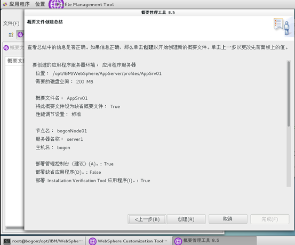Click the 取消 cancel button
Screen dimensions: 295x245
[x=228, y=219]
